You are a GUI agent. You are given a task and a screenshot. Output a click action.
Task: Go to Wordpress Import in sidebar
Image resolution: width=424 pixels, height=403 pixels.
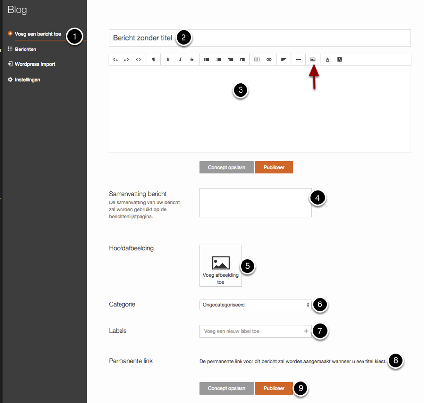point(35,64)
